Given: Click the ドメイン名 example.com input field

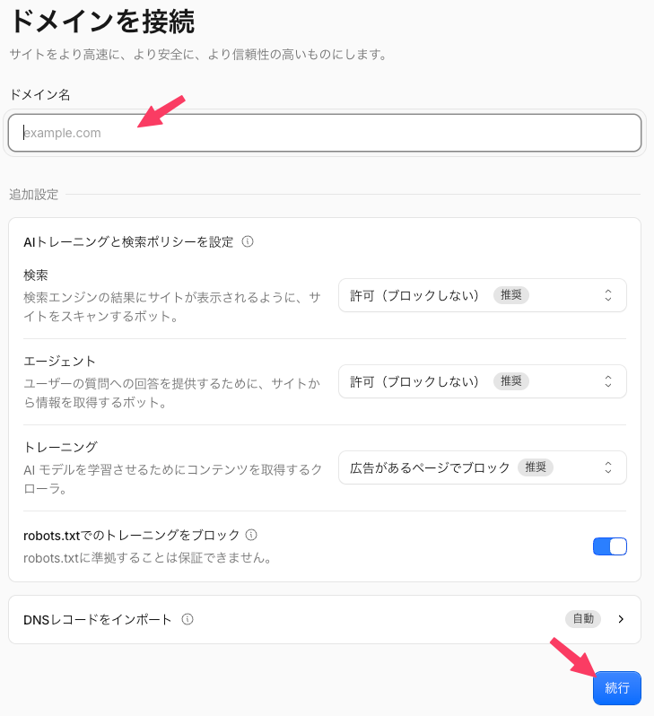Looking at the screenshot, I should tap(325, 133).
